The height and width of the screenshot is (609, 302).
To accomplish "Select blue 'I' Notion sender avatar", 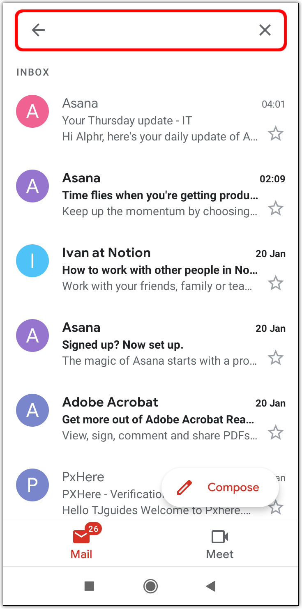I will pos(32,261).
